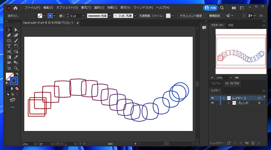The image size is (271, 150).
Task: Select the Pen tool
Action: [9, 35]
